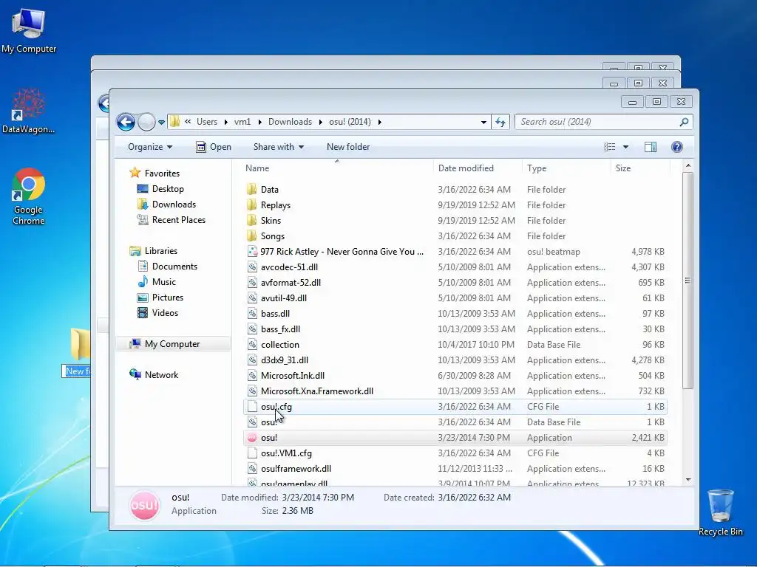The width and height of the screenshot is (757, 567).
Task: Select osu!.VM1.cfg file icon
Action: tap(251, 453)
